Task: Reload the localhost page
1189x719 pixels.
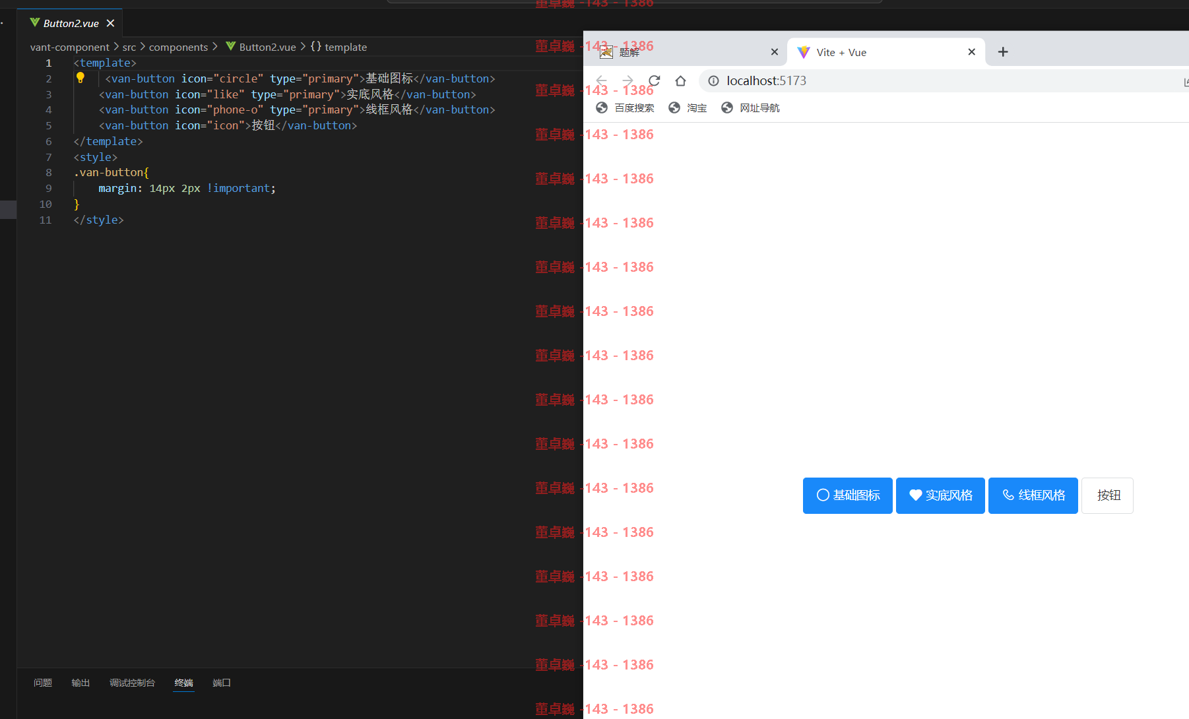Action: pos(654,80)
